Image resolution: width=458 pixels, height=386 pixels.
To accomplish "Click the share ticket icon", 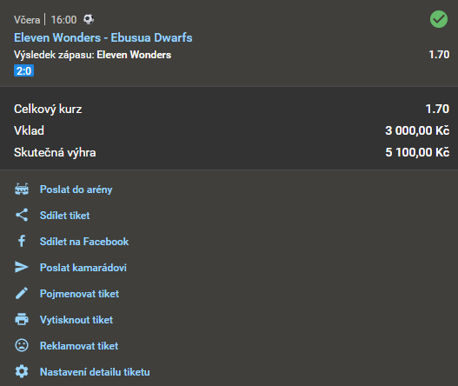I will pos(22,215).
